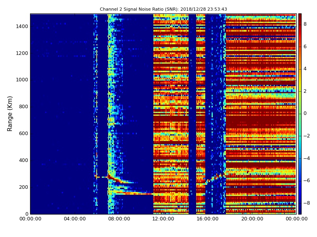The height and width of the screenshot is (237, 317).
Task: Click the colorbar value −4 label
Action: (x=307, y=158)
